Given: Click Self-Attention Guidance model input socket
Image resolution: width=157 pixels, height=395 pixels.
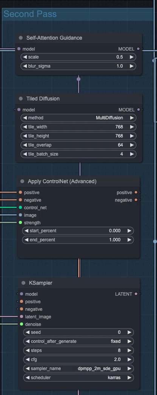Looking at the screenshot, I should pyautogui.click(x=19, y=49).
